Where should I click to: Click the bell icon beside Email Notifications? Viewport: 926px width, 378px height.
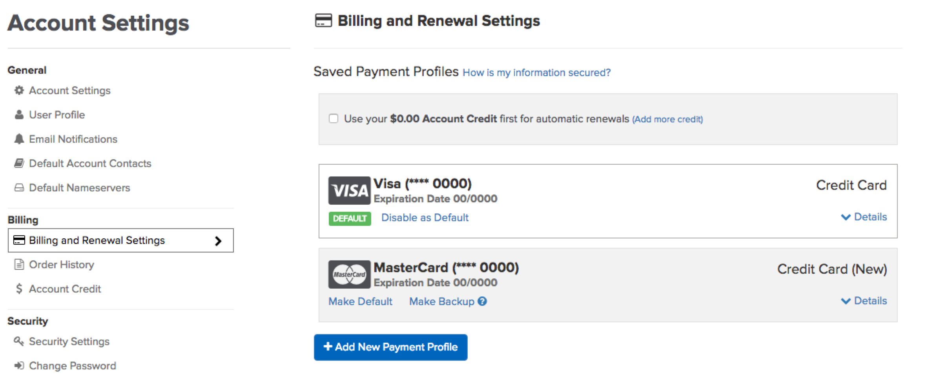(19, 139)
